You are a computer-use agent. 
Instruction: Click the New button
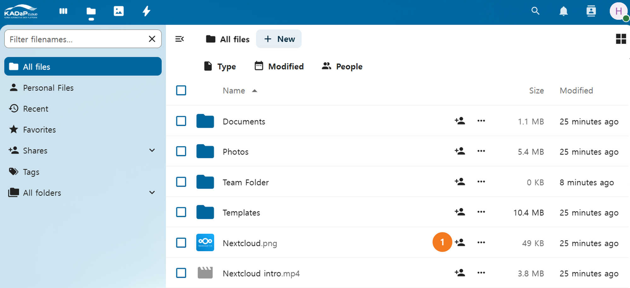point(279,39)
